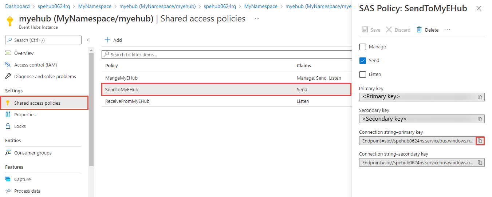The height and width of the screenshot is (197, 492).
Task: Select the ReceiveFromMyEHub policy row
Action: (x=127, y=101)
